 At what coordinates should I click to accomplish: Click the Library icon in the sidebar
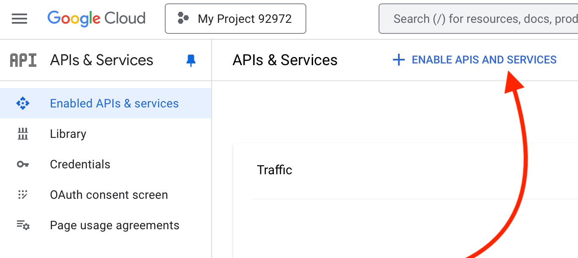[x=23, y=134]
